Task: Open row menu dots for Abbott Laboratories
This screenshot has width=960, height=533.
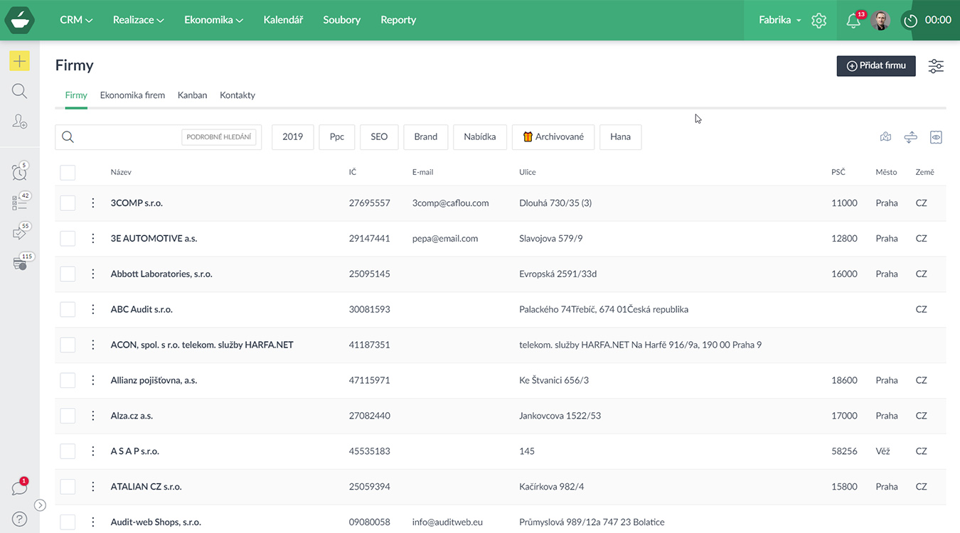Action: pos(93,274)
